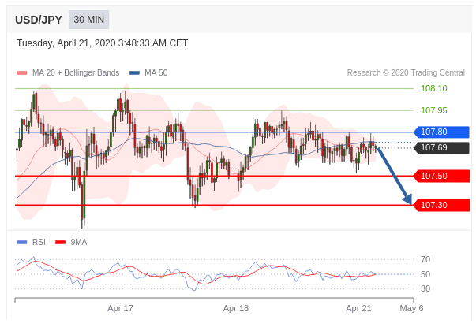
Task: Toggle the RSI legend label
Action: tap(39, 243)
